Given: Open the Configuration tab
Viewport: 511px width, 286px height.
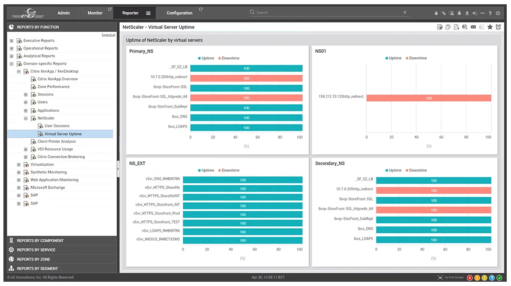Looking at the screenshot, I should [x=179, y=13].
